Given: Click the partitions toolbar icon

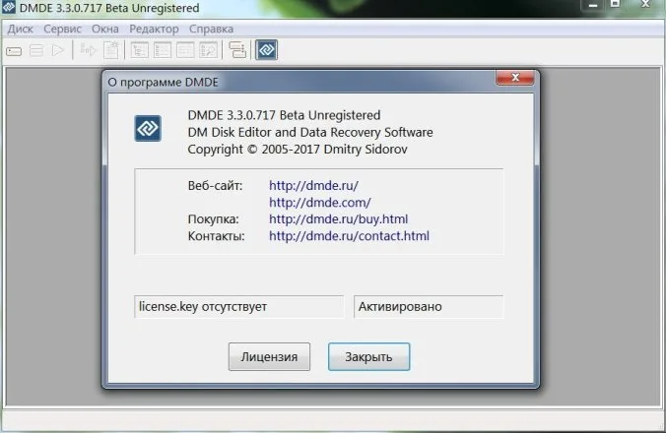Looking at the screenshot, I should (36, 51).
